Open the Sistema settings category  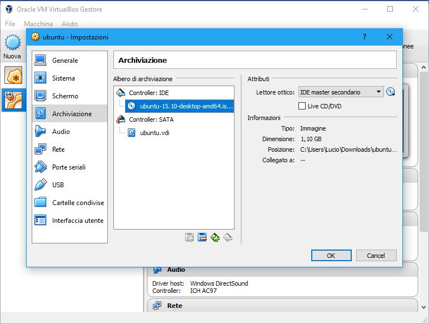69,78
